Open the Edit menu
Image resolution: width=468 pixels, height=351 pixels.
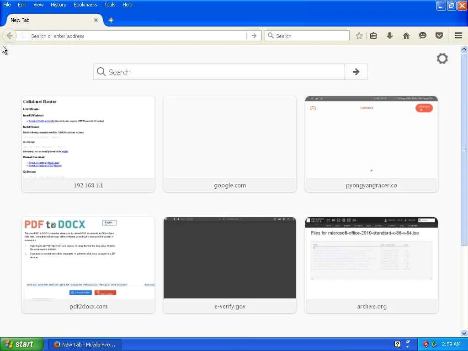22,5
